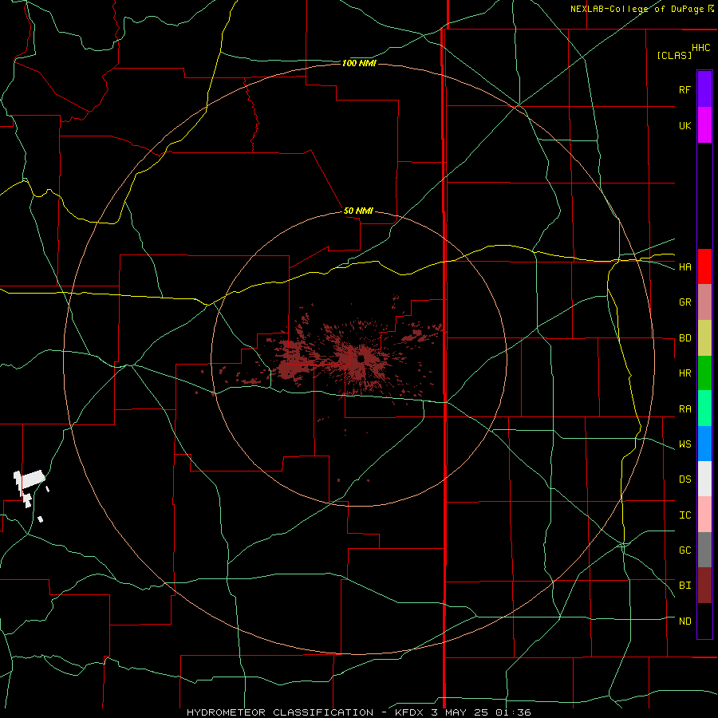Viewport: 718px width, 718px height.
Task: Click the HA red legend swatch
Action: (x=704, y=266)
